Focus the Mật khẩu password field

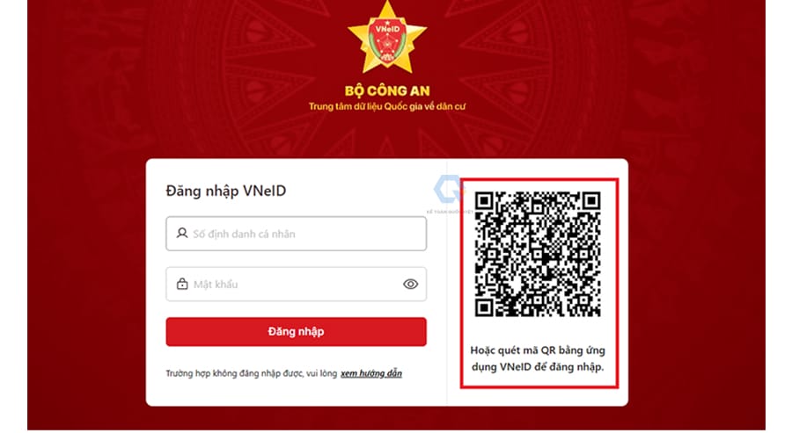pos(296,285)
